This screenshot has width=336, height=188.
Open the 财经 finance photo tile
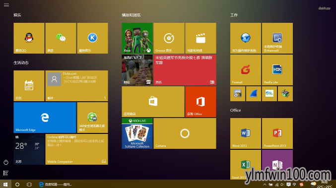137,70
